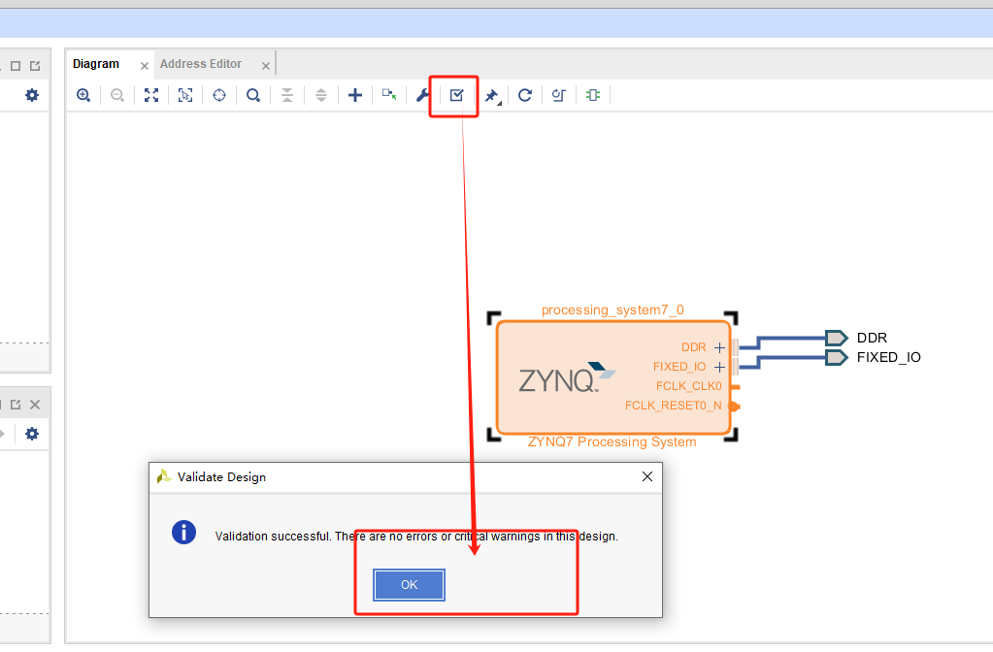Float the lower left panel
The height and width of the screenshot is (652, 993).
16,405
